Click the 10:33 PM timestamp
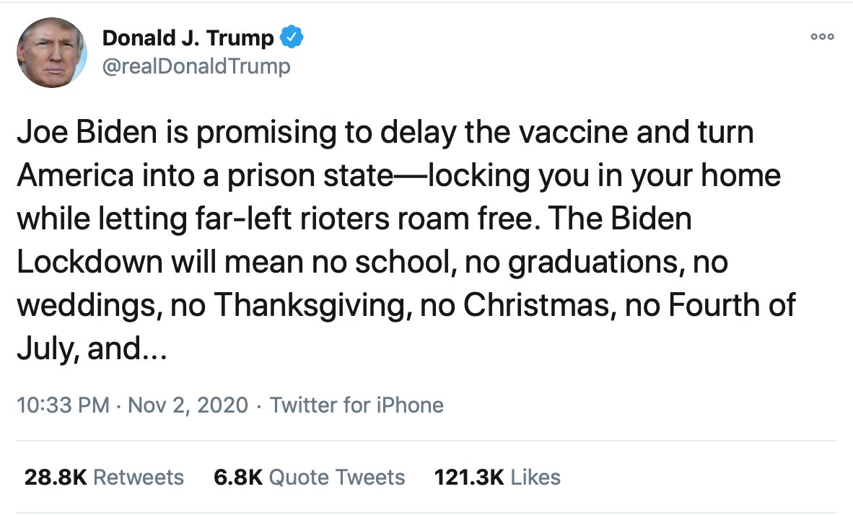Image resolution: width=853 pixels, height=515 pixels. [63, 405]
